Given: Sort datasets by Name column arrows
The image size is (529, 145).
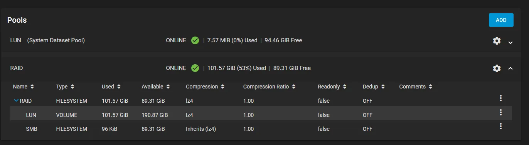Looking at the screenshot, I should (32, 87).
